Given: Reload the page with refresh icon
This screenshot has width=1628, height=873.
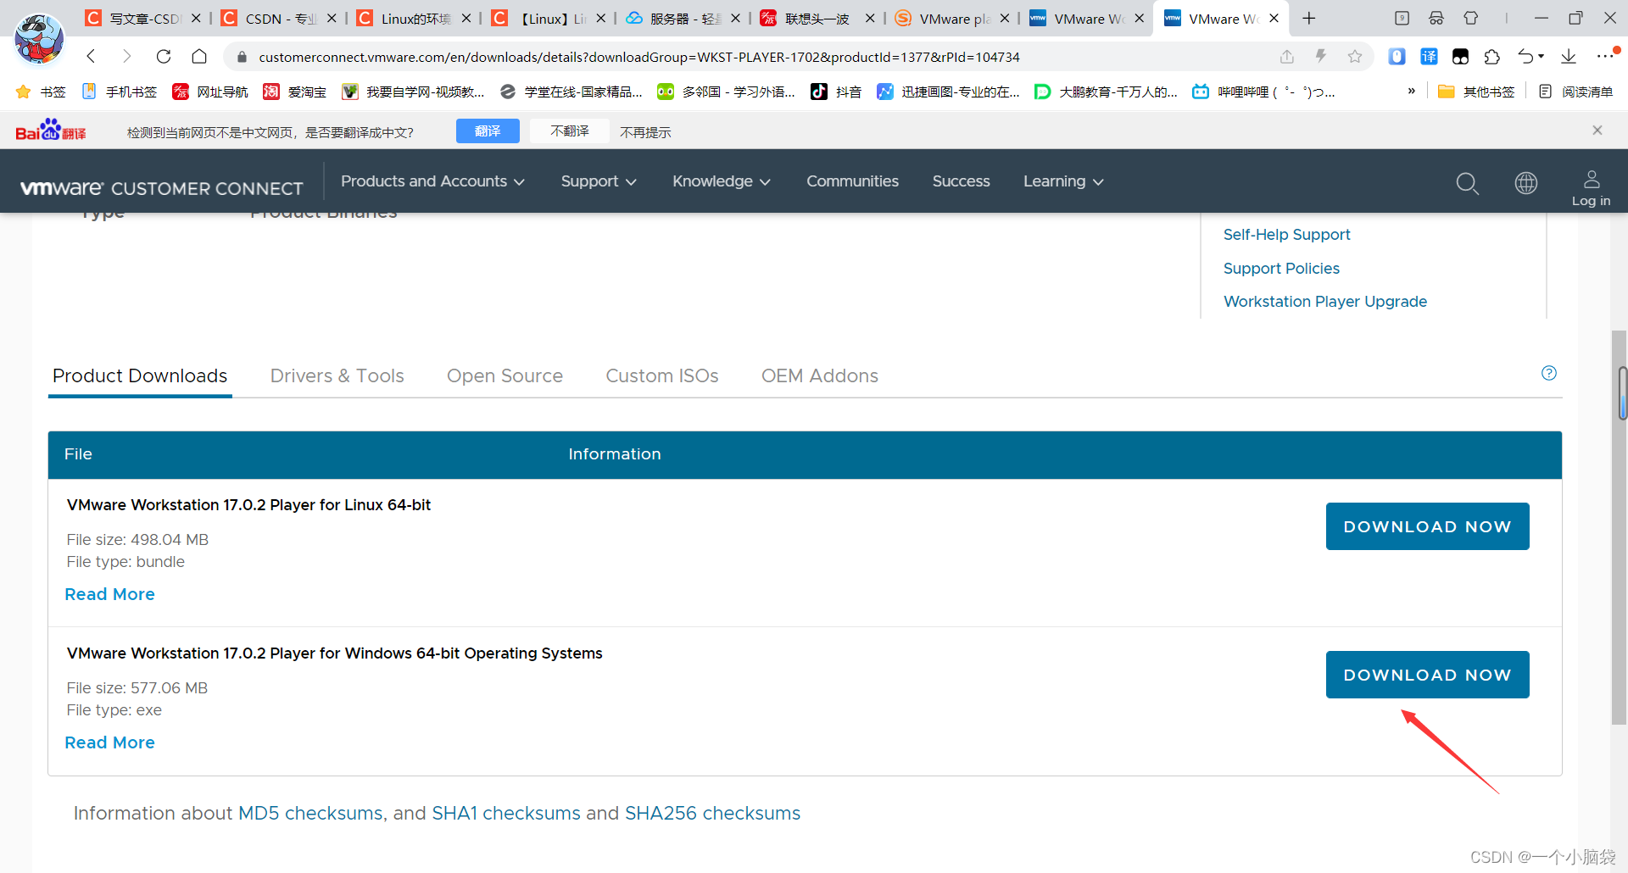Looking at the screenshot, I should [x=164, y=57].
